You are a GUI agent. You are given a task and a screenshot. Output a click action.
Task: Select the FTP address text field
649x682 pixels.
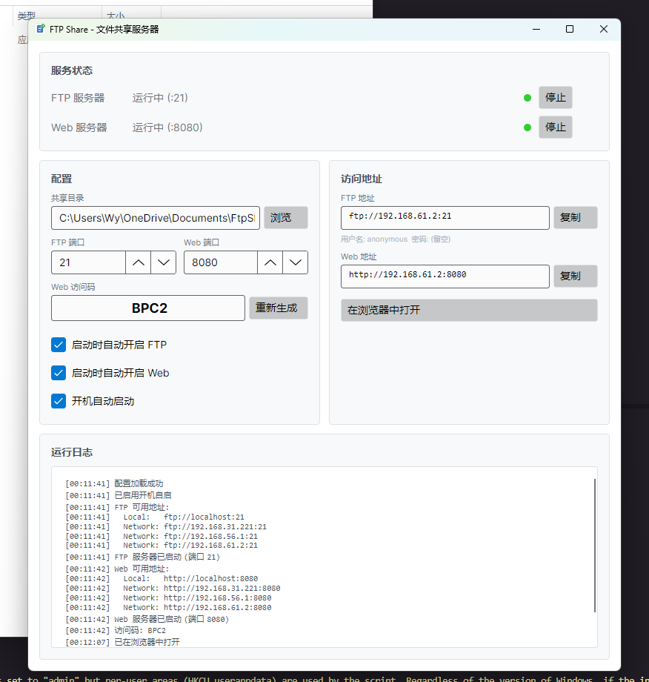[x=445, y=217]
